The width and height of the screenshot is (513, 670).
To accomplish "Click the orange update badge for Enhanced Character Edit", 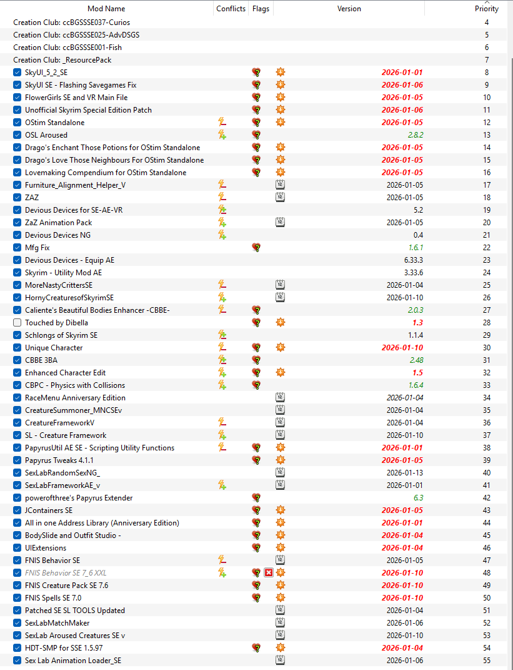I will 280,372.
